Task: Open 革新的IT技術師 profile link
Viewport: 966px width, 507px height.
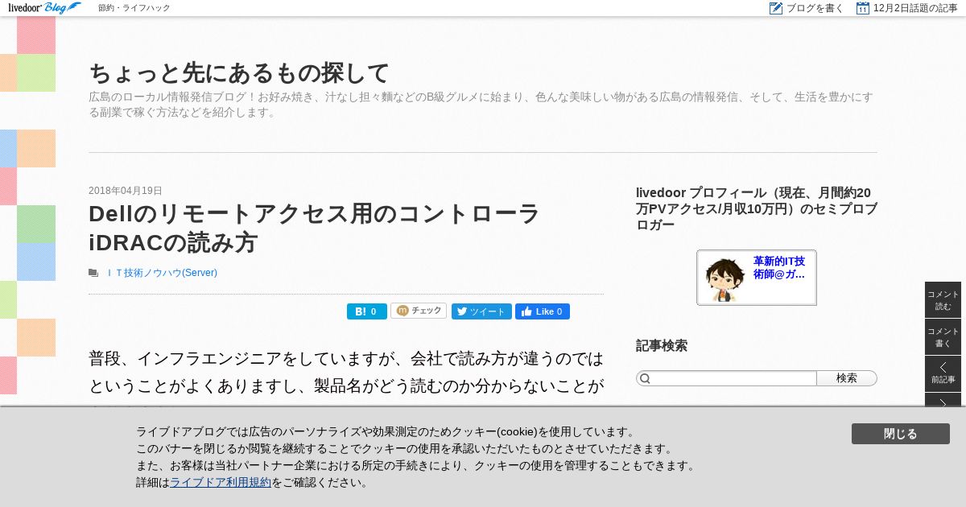Action: (779, 268)
